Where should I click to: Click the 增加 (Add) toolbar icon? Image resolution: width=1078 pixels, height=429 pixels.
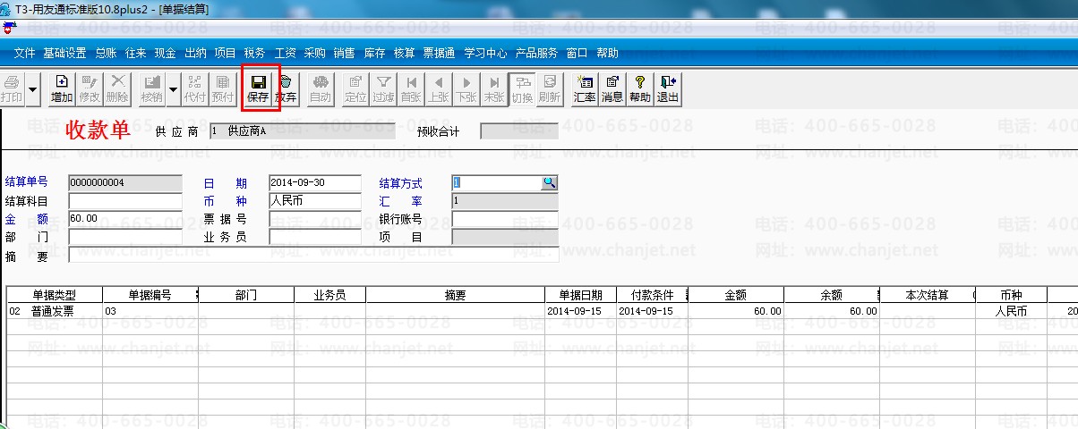pyautogui.click(x=62, y=89)
